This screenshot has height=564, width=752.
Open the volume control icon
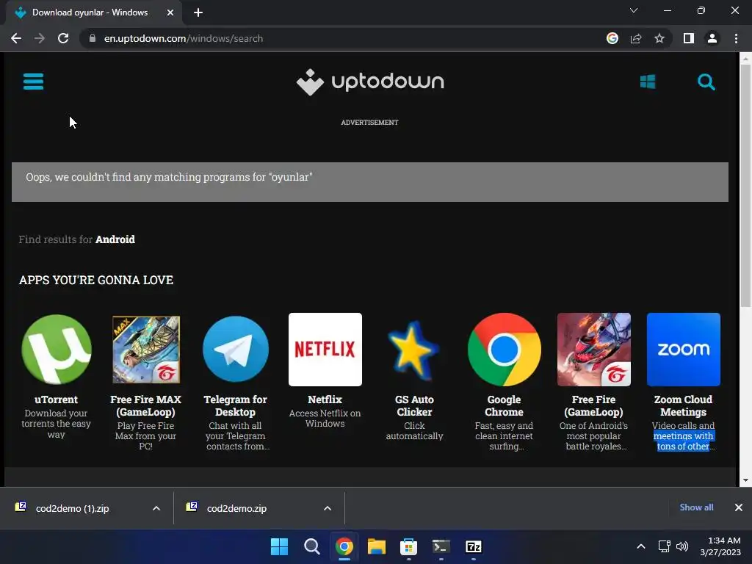(682, 546)
